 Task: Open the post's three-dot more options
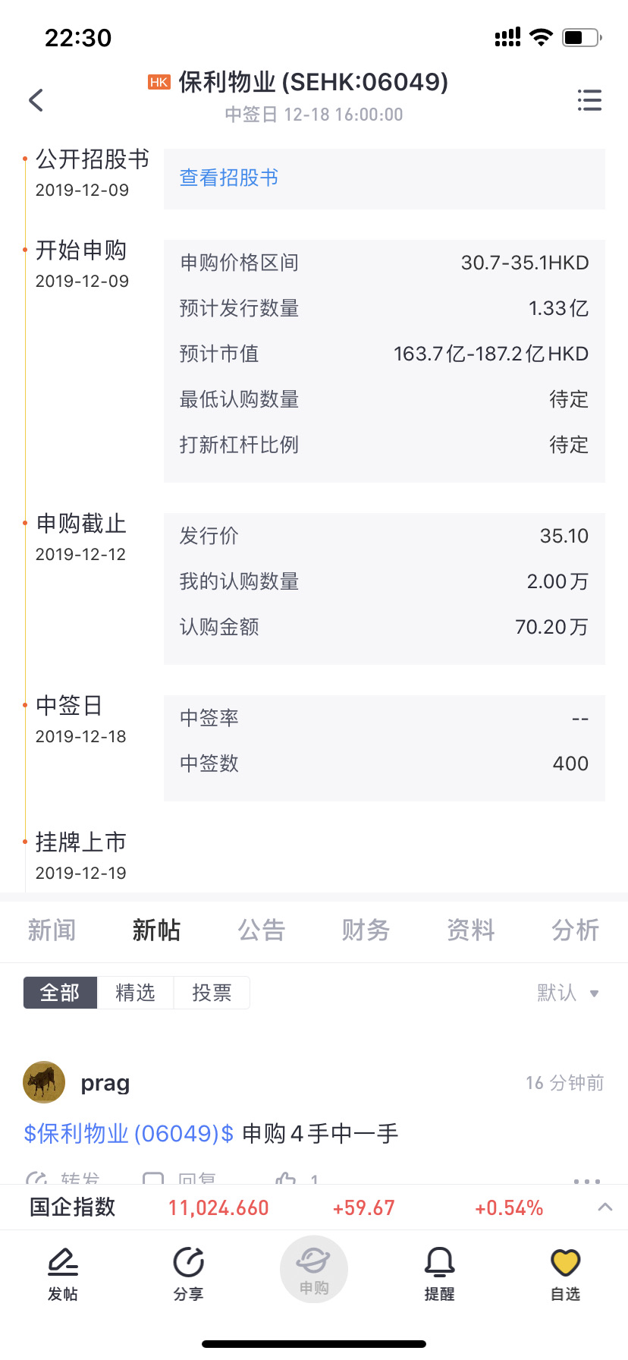(x=587, y=1181)
